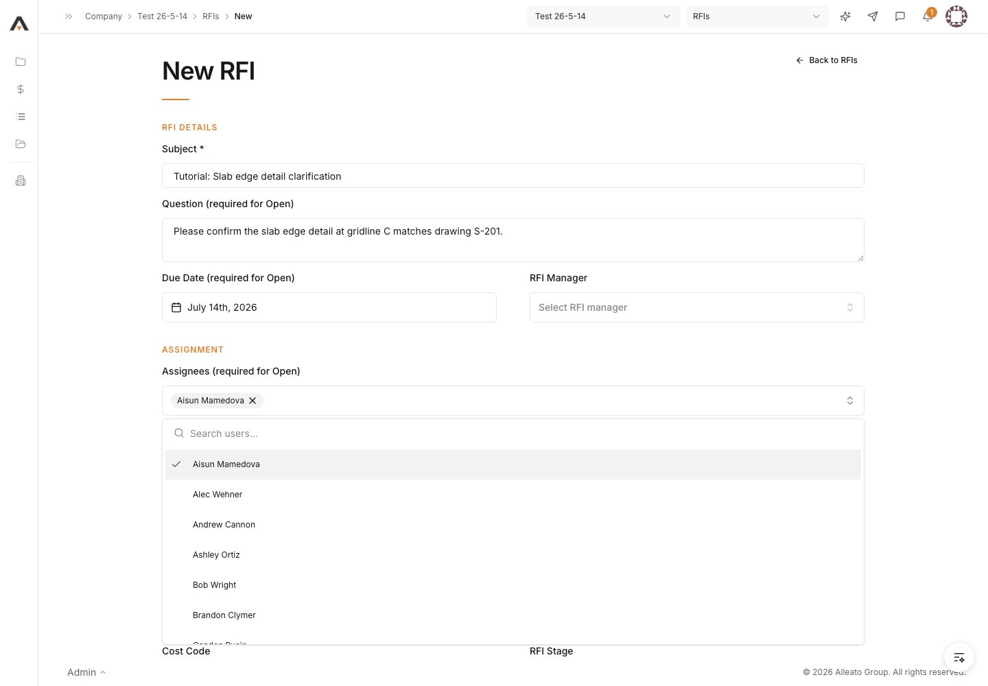Click the calendar icon in Due Date
988x686 pixels.
pos(176,307)
